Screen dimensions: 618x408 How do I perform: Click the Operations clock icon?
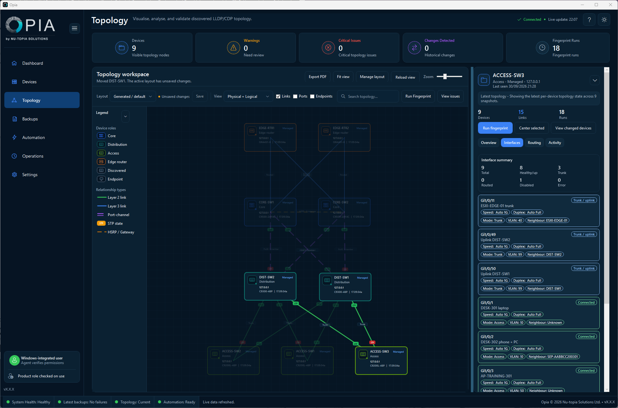point(14,156)
